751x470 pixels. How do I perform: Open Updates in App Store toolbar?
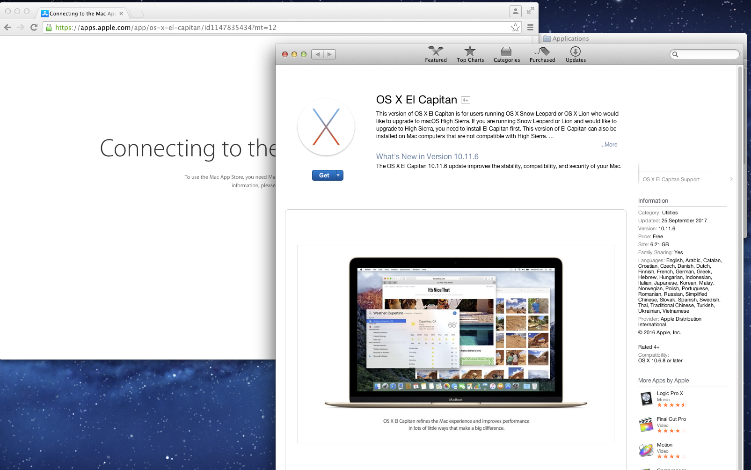pyautogui.click(x=576, y=54)
